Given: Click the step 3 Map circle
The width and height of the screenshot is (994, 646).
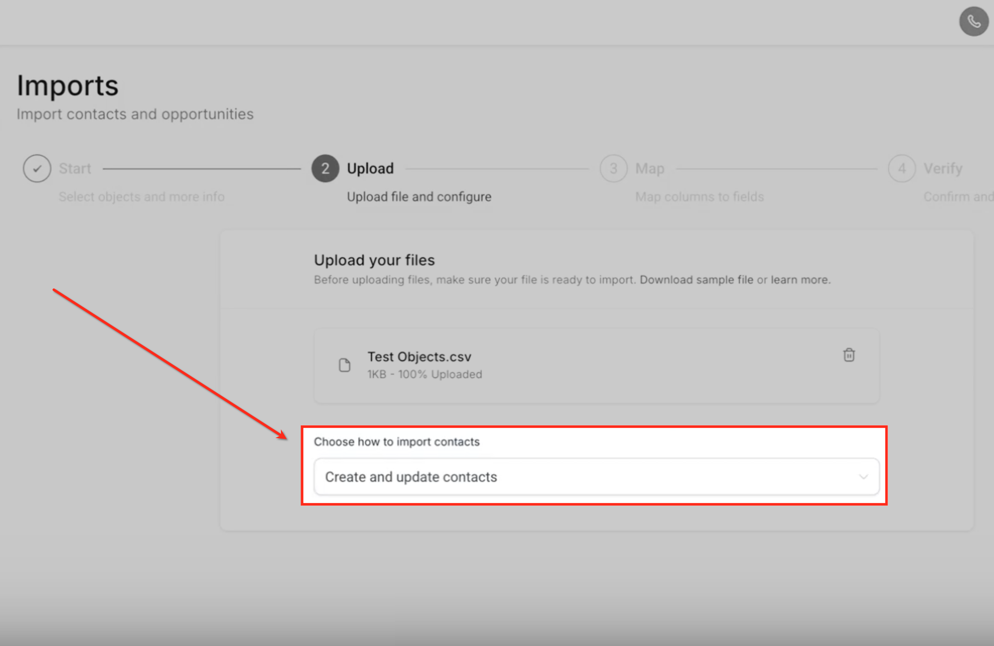Looking at the screenshot, I should point(613,169).
